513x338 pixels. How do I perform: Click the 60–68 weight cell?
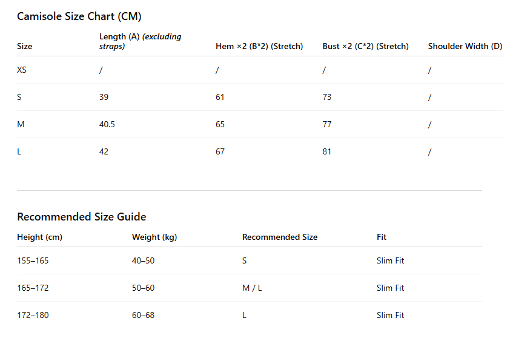(x=143, y=315)
